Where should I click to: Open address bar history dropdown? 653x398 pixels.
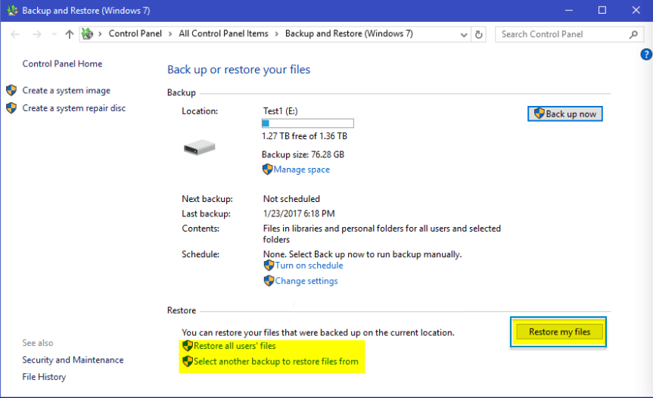click(464, 35)
